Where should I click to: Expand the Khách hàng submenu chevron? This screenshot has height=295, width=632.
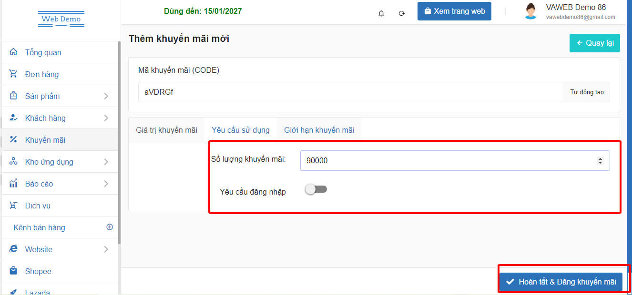(x=106, y=118)
